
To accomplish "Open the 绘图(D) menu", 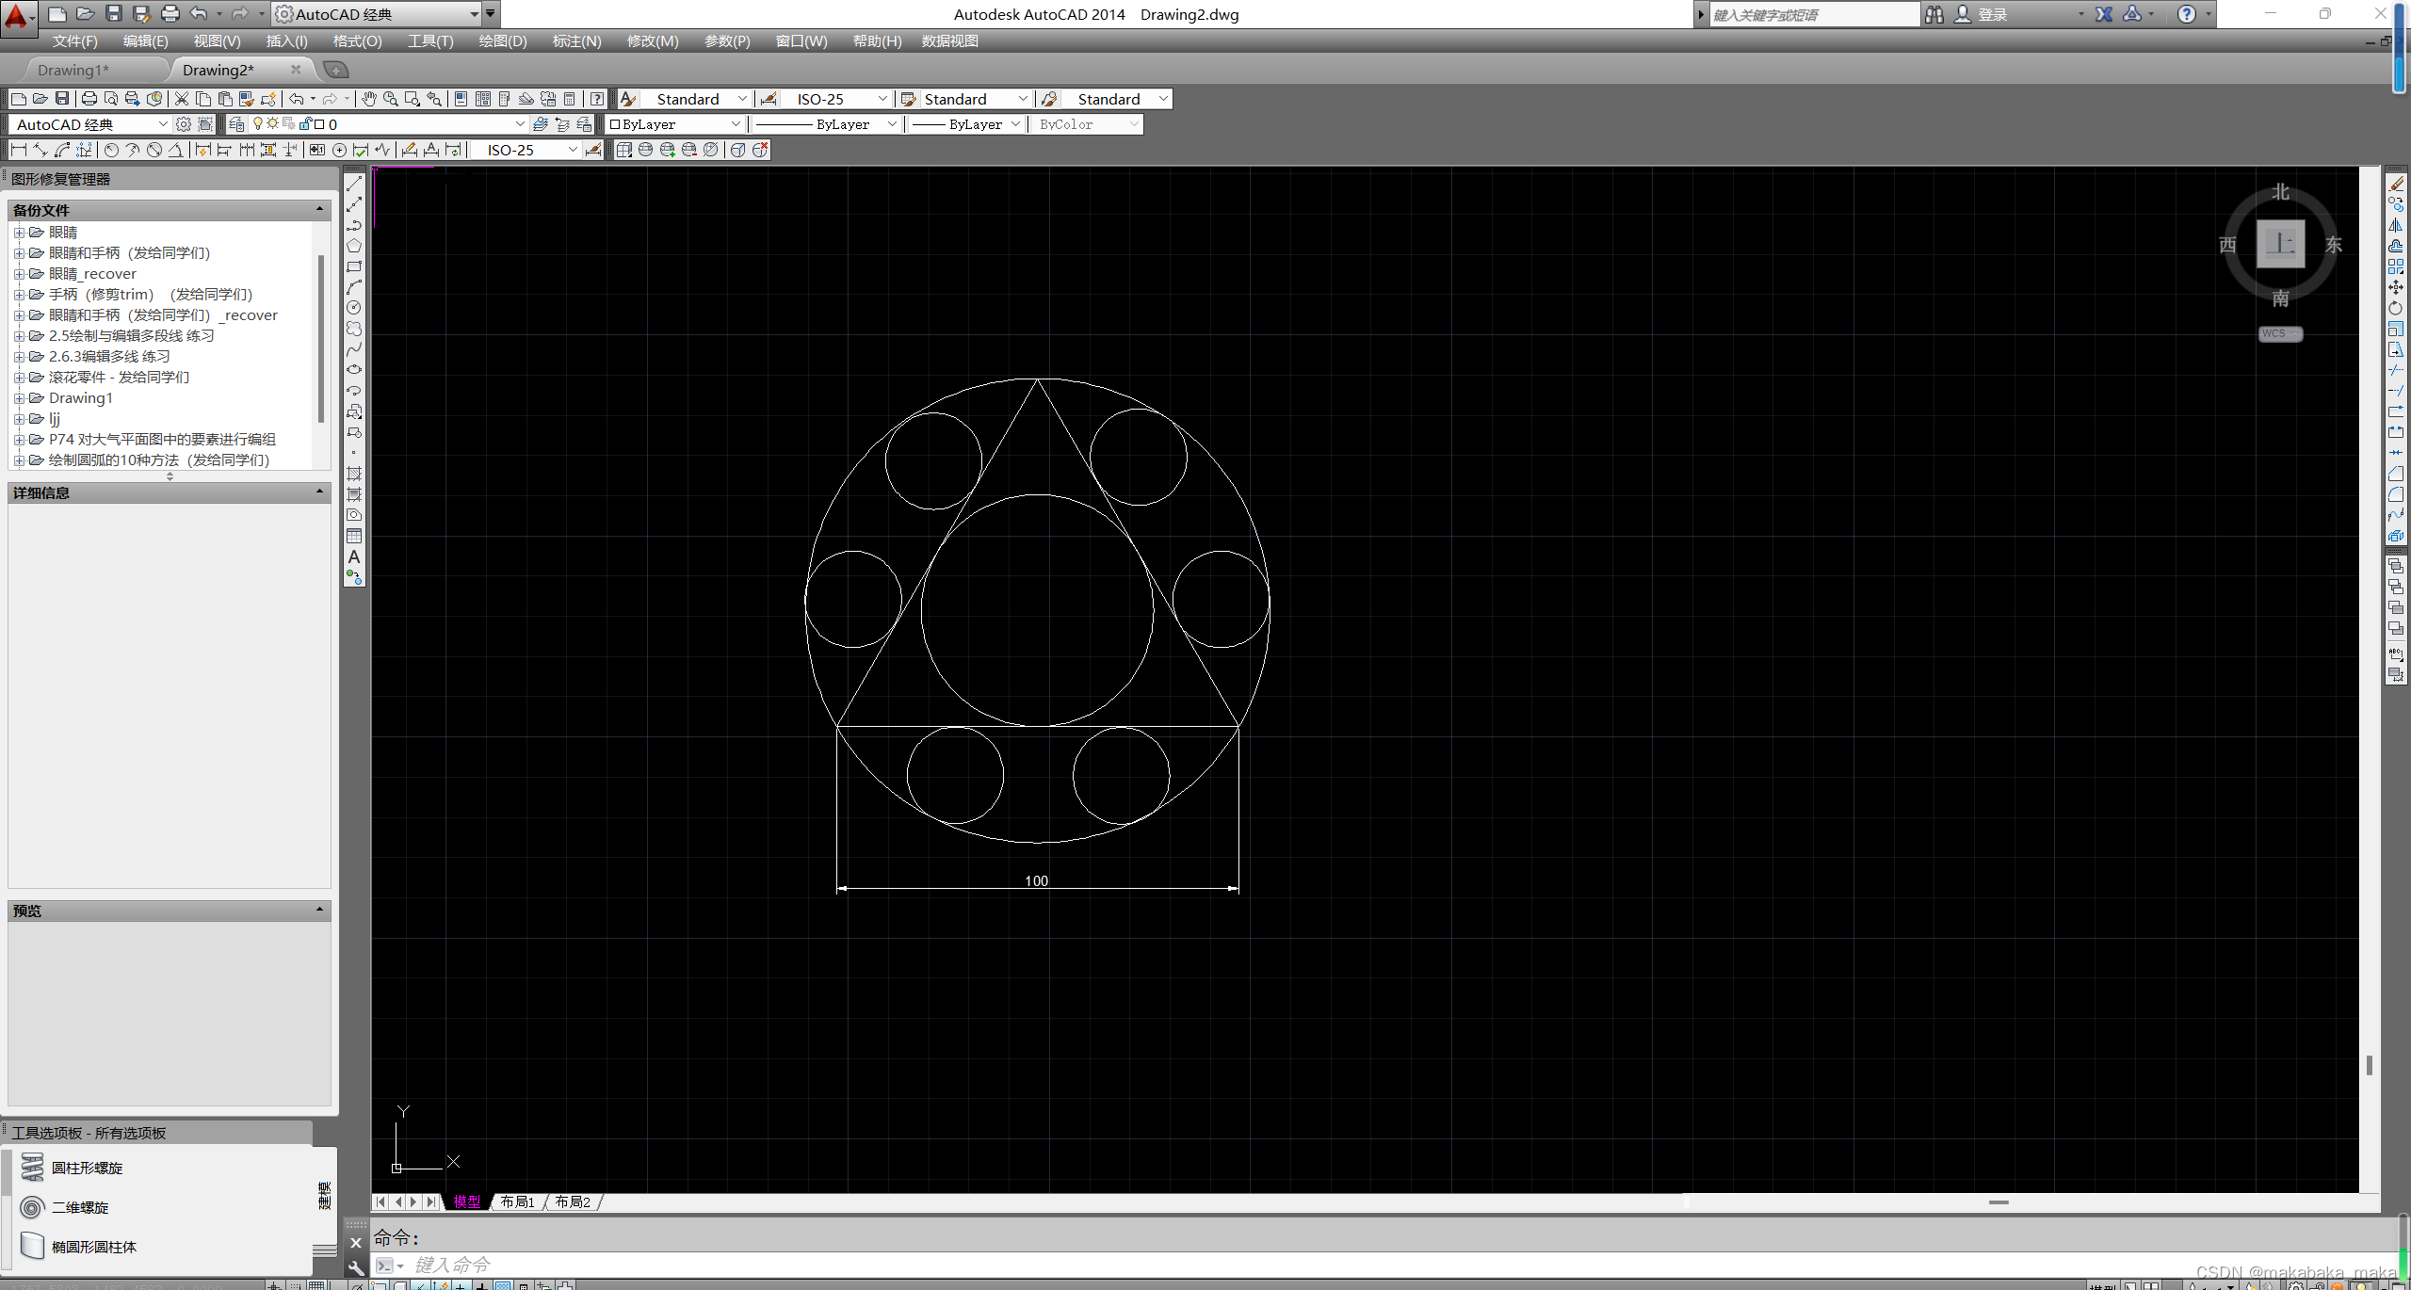I will (x=502, y=41).
